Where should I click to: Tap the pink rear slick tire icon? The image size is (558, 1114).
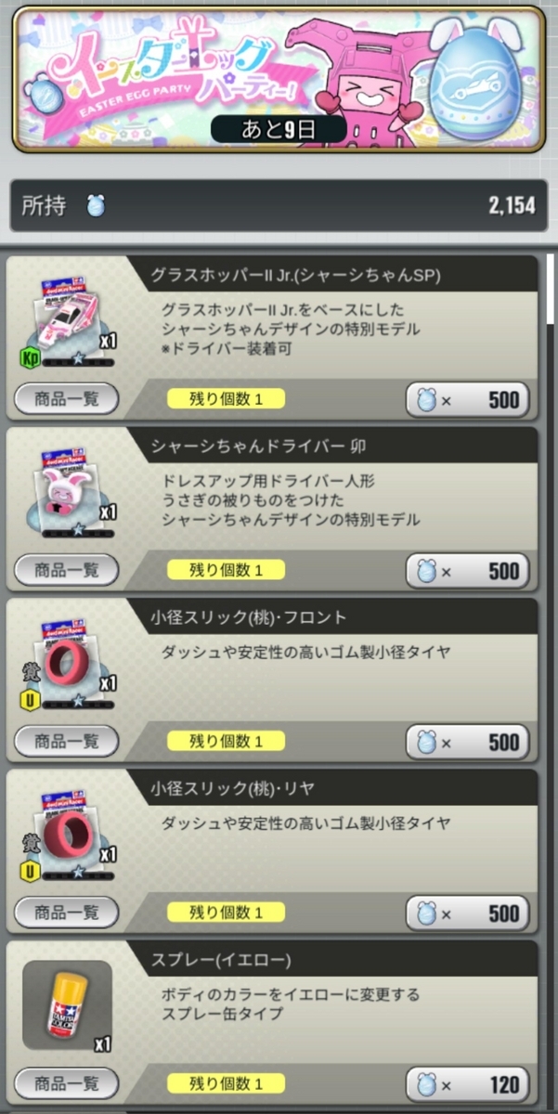[x=70, y=831]
